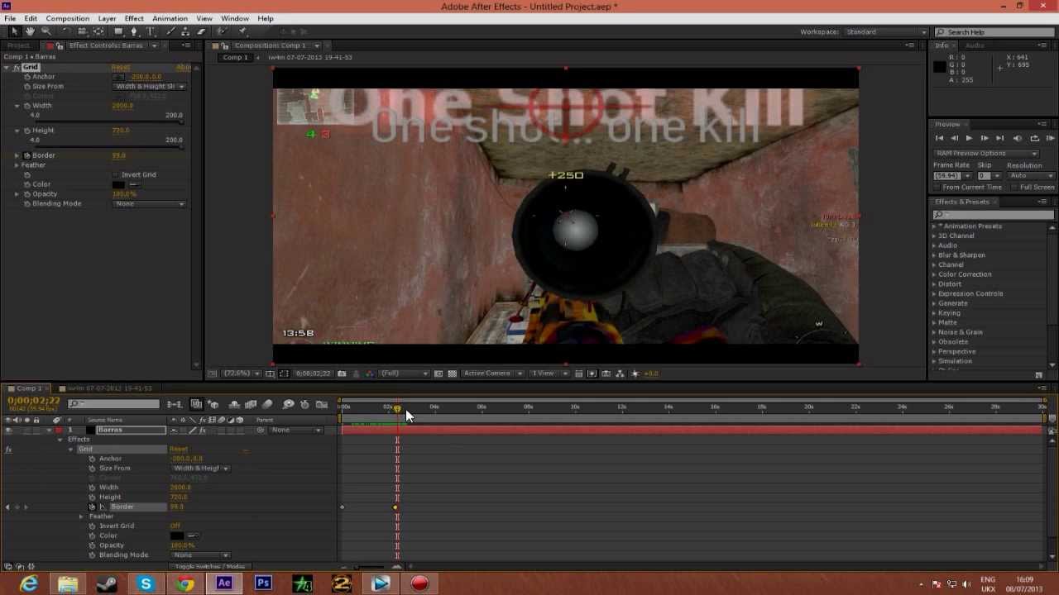Open the Layer menu

click(x=107, y=18)
